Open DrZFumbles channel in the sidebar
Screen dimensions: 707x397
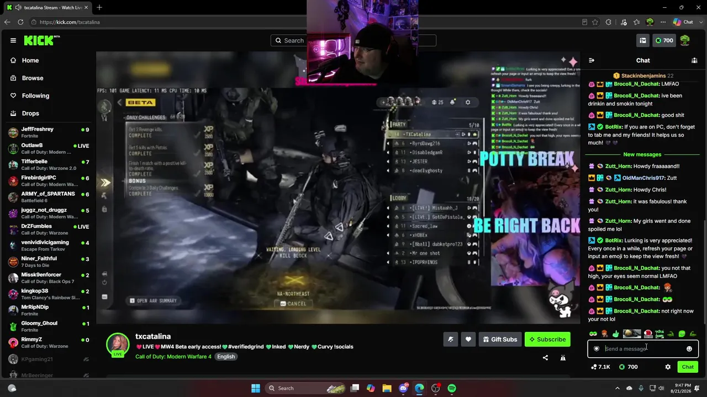49,229
